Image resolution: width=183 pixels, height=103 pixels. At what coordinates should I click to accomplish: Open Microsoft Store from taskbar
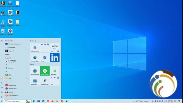39,101
